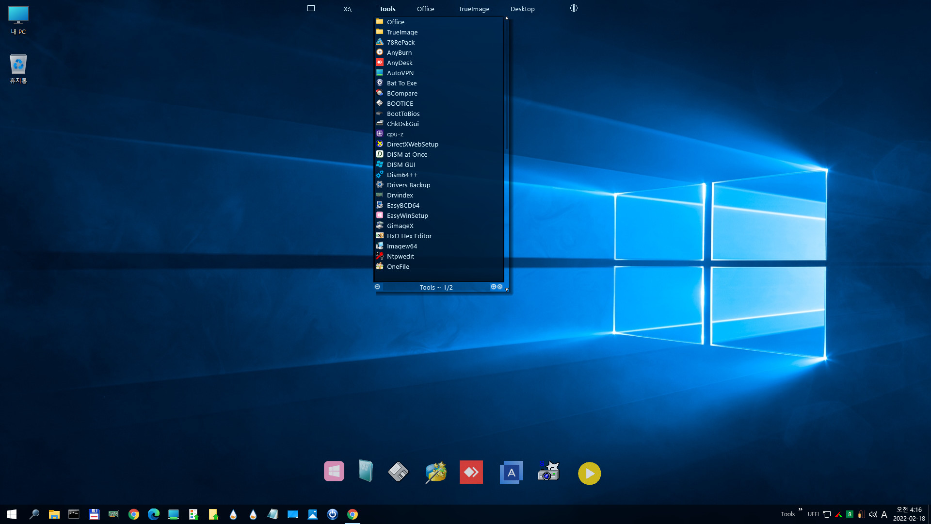
Task: Open the Windows Start menu
Action: click(12, 514)
